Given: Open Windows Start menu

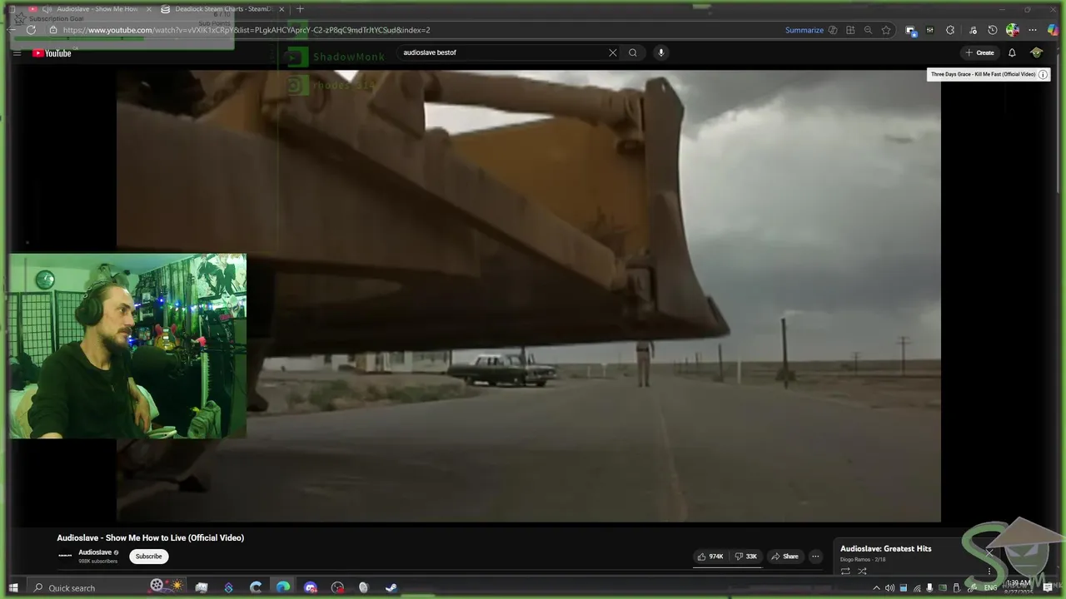Looking at the screenshot, I should pos(13,587).
